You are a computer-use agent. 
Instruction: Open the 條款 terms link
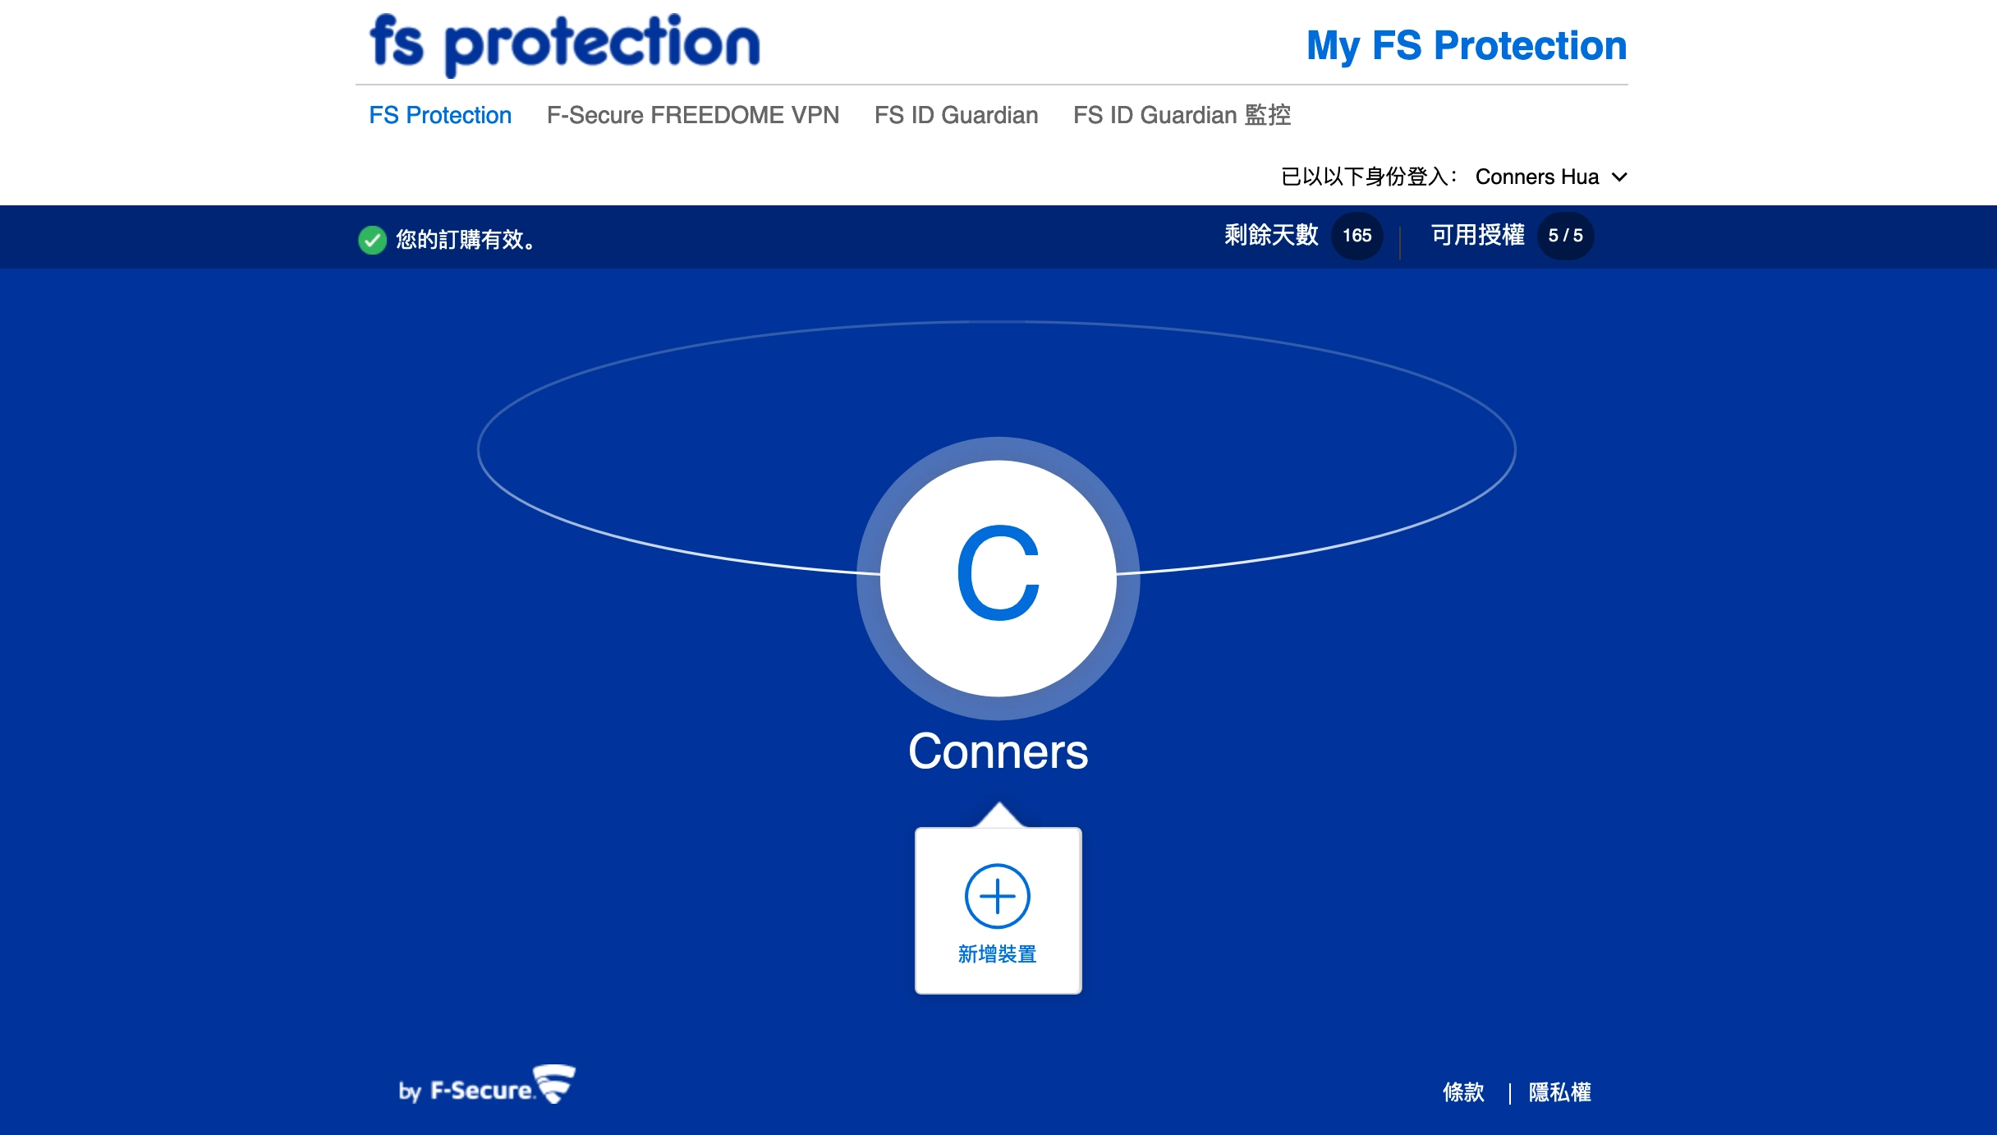[x=1464, y=1092]
